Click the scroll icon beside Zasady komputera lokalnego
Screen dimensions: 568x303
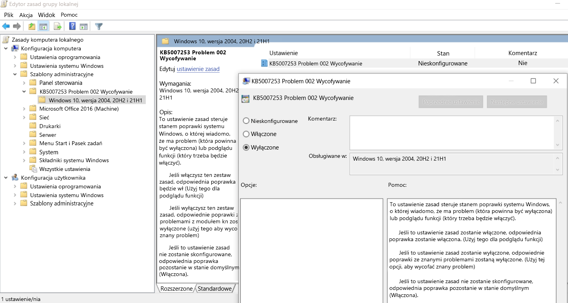point(6,40)
